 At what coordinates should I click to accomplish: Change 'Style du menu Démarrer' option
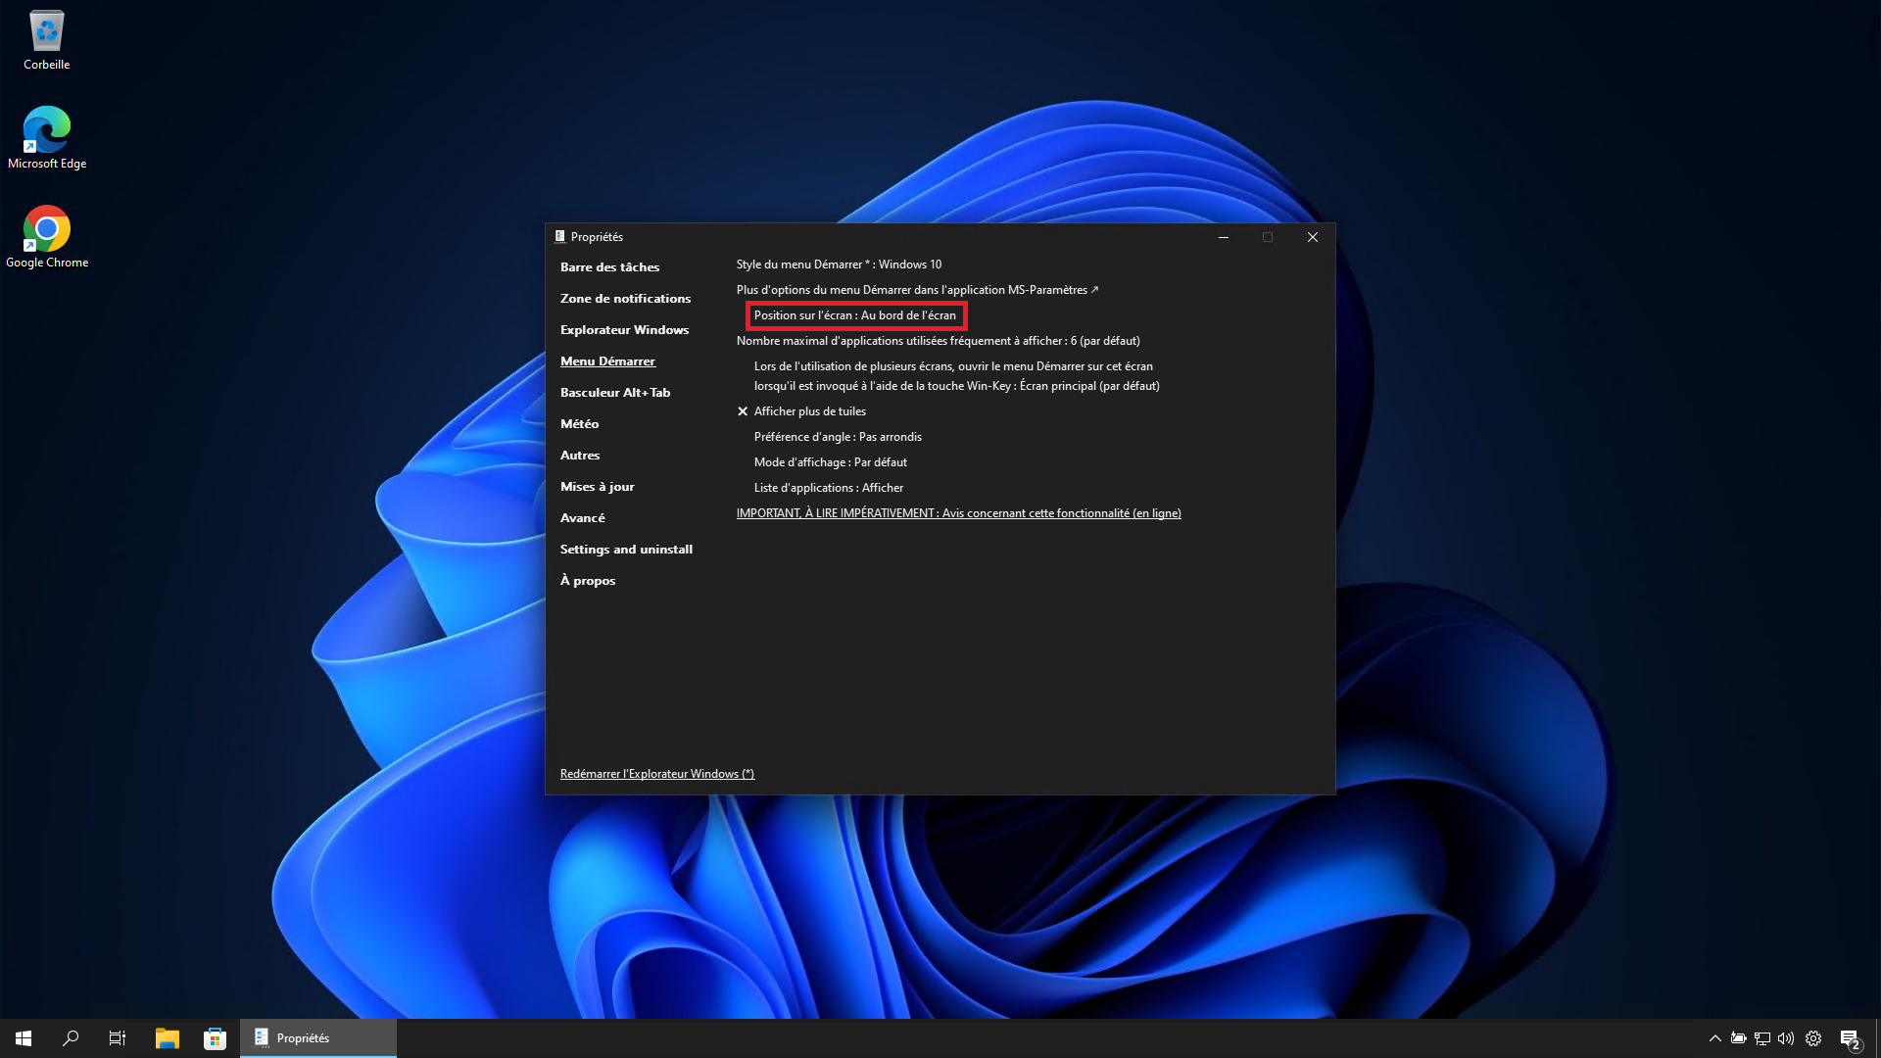pyautogui.click(x=839, y=264)
